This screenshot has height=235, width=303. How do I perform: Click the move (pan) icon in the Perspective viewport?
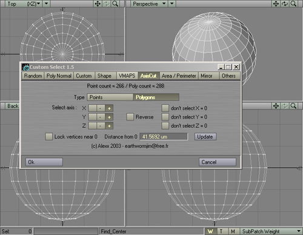click(x=276, y=4)
